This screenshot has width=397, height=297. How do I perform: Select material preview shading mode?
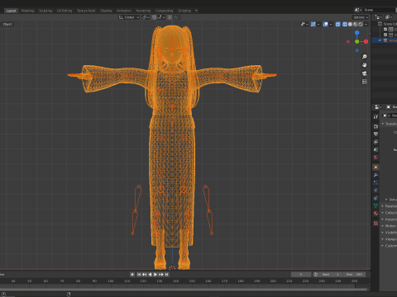tap(356, 24)
